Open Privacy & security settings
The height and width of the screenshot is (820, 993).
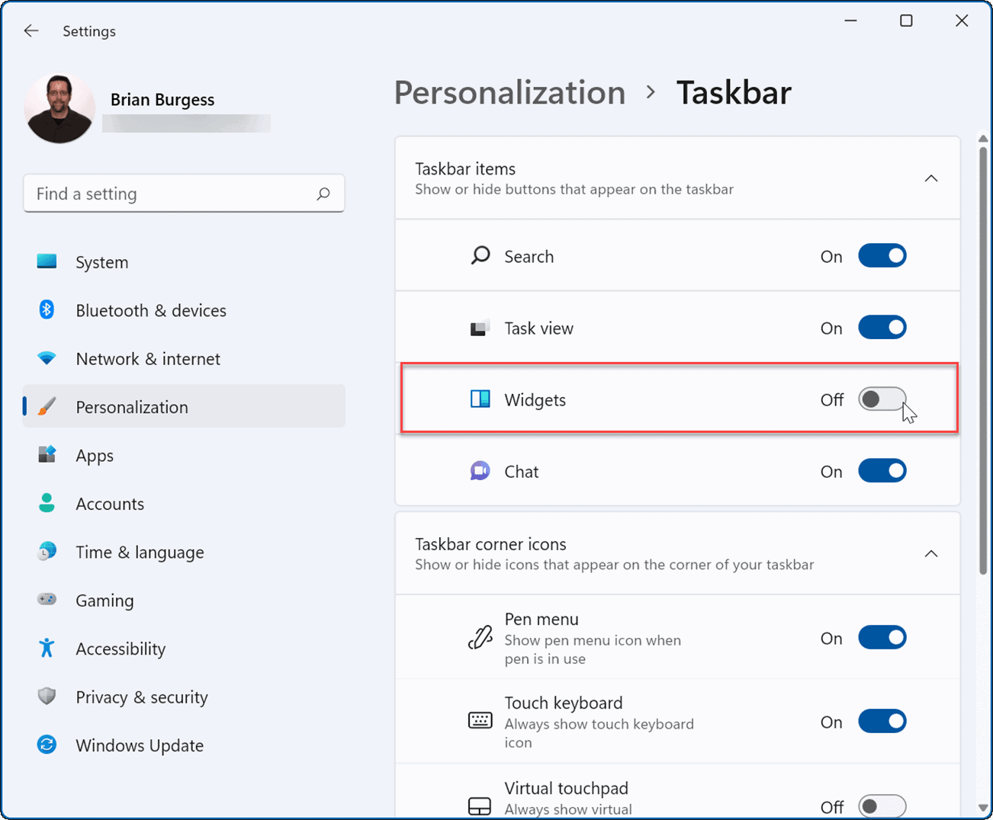(x=47, y=697)
